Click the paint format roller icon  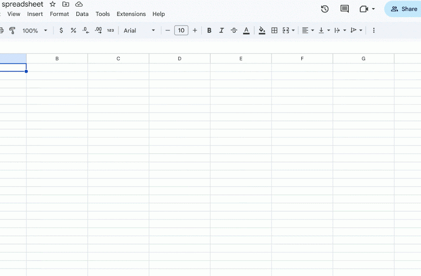tap(12, 31)
